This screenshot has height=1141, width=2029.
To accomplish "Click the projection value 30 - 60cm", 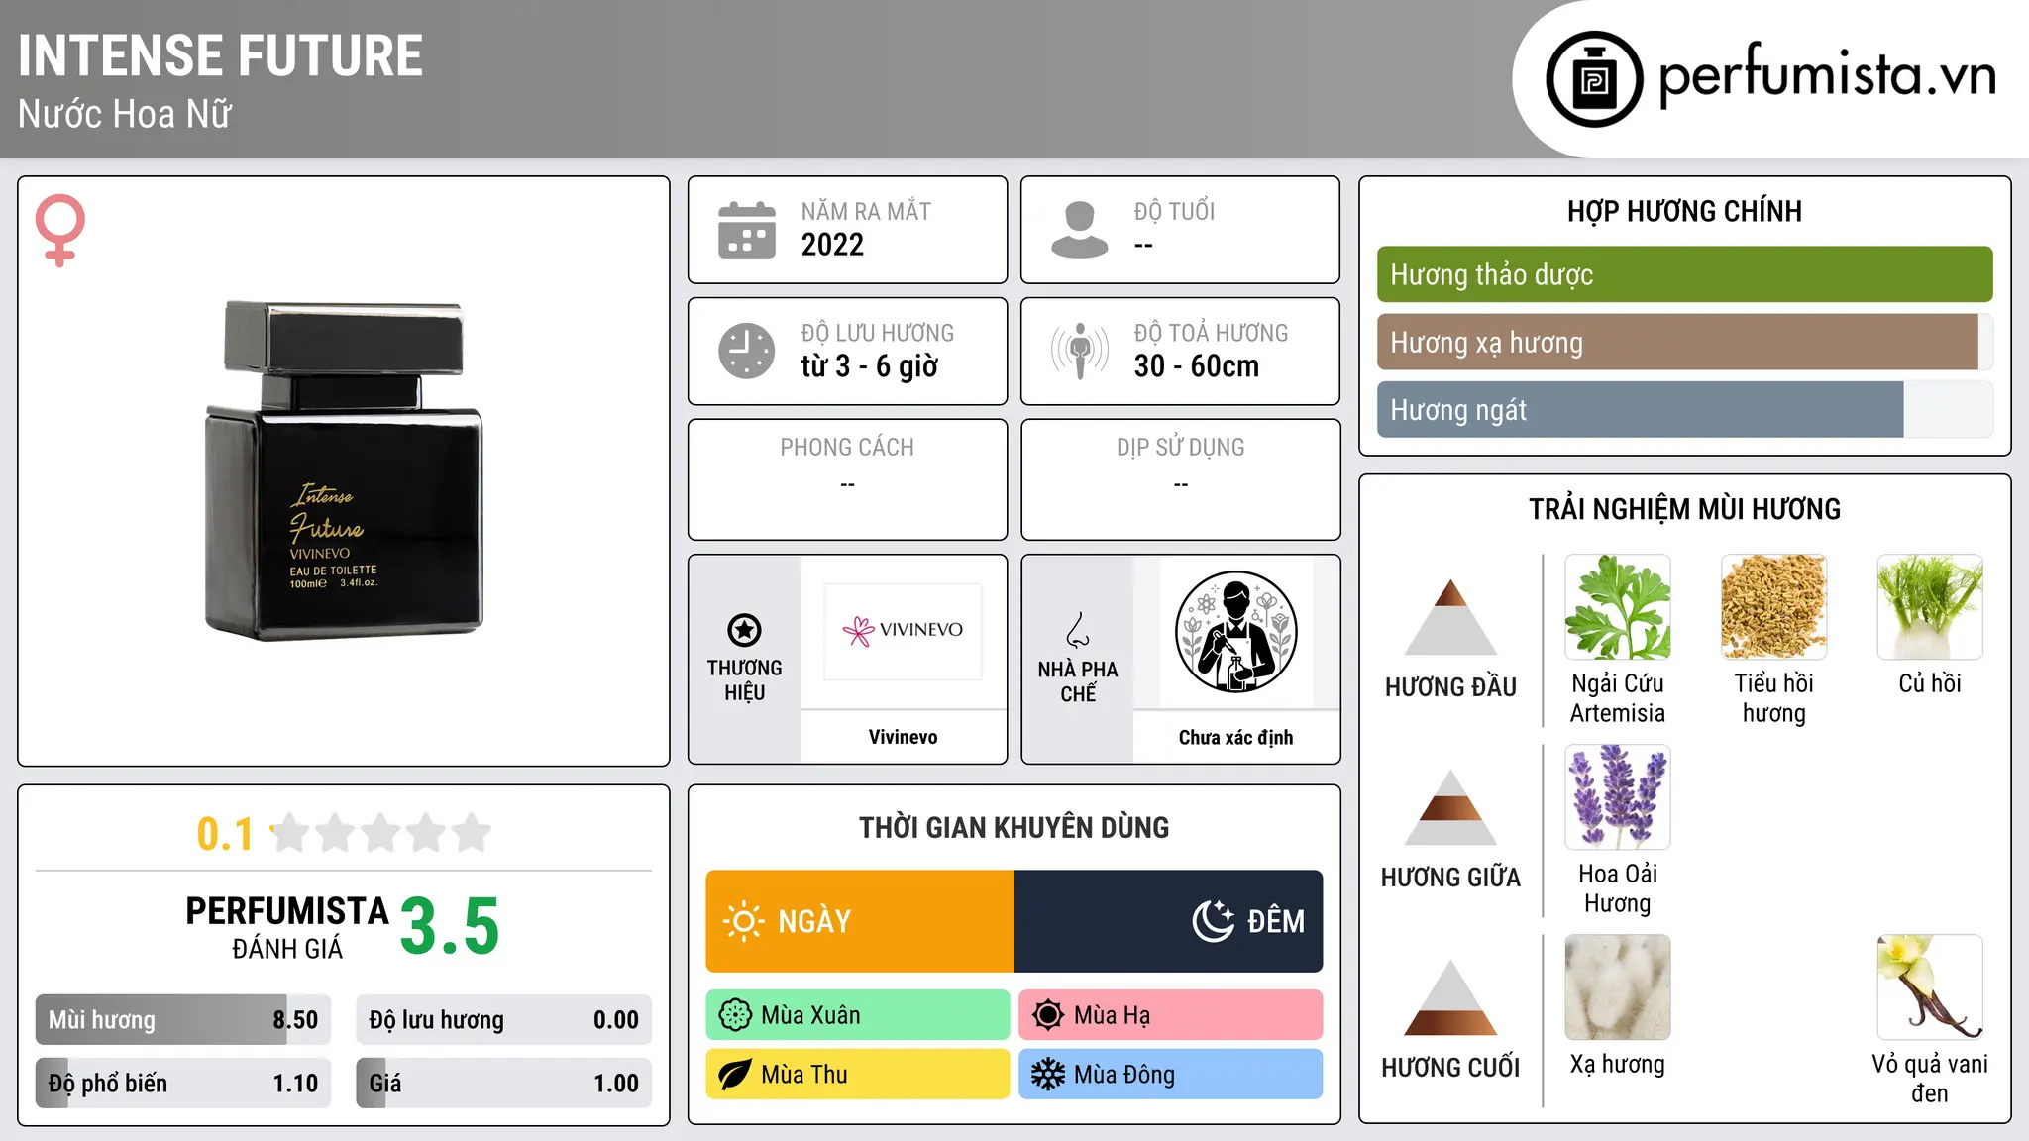I will pos(1197,366).
